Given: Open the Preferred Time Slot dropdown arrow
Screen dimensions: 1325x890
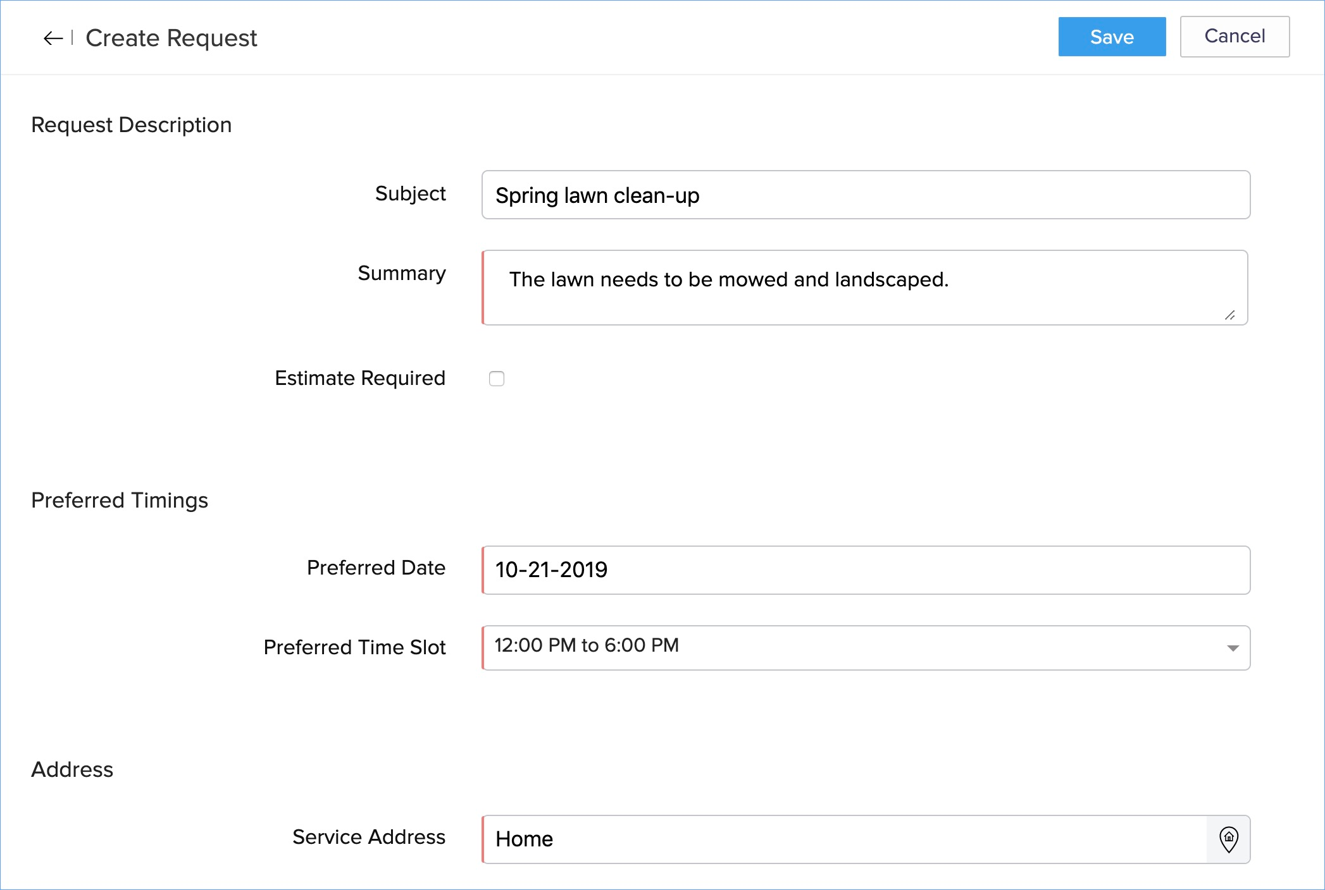Looking at the screenshot, I should (1232, 648).
